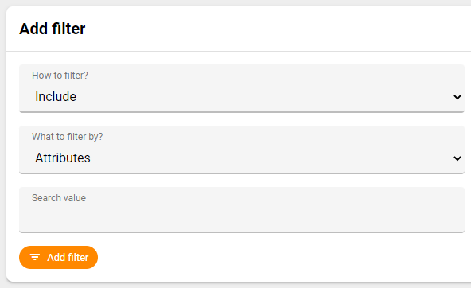Click the filter icon in the orange button
Image resolution: width=471 pixels, height=288 pixels.
point(35,257)
